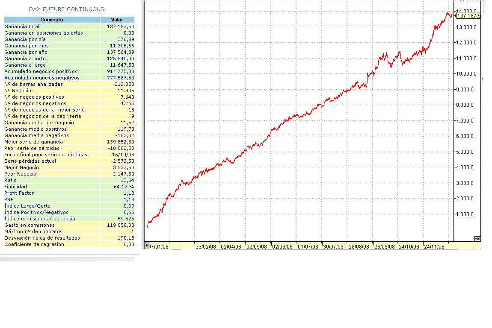
Task: Click the 13.000,0 level on the price scale
Action: 466,27
